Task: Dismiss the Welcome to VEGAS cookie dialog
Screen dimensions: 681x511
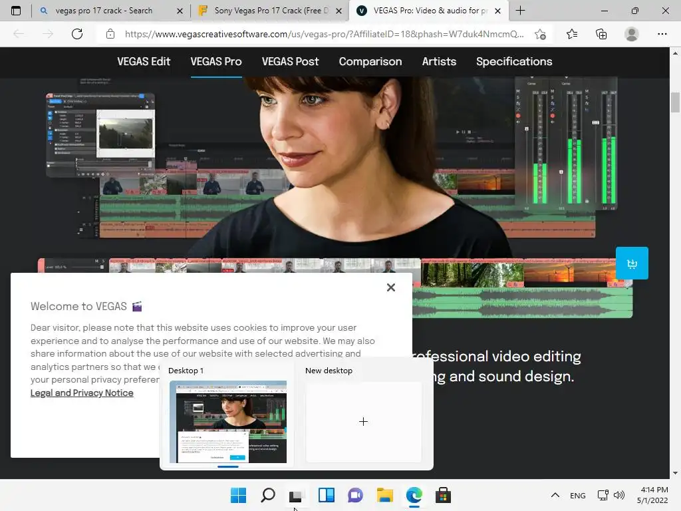Action: tap(391, 287)
